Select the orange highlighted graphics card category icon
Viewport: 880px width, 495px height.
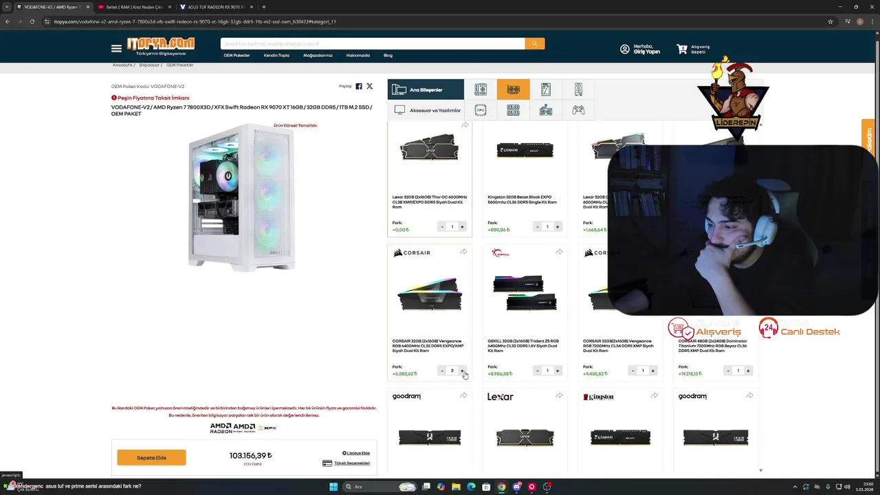coord(513,89)
